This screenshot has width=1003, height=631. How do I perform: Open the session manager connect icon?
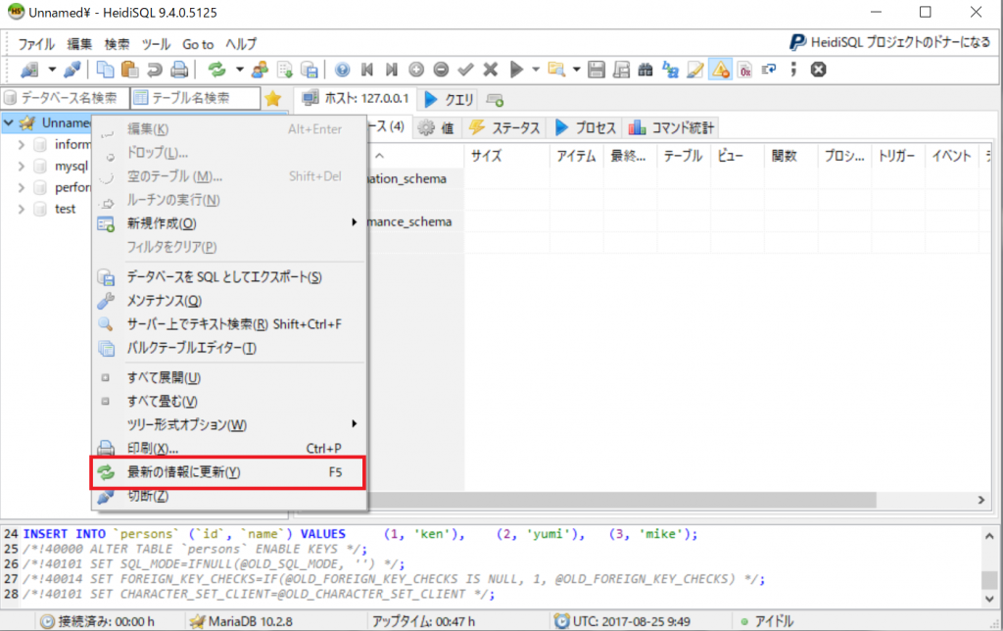click(29, 70)
